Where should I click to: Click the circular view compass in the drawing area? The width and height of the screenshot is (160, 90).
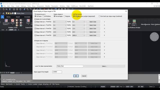(154, 37)
